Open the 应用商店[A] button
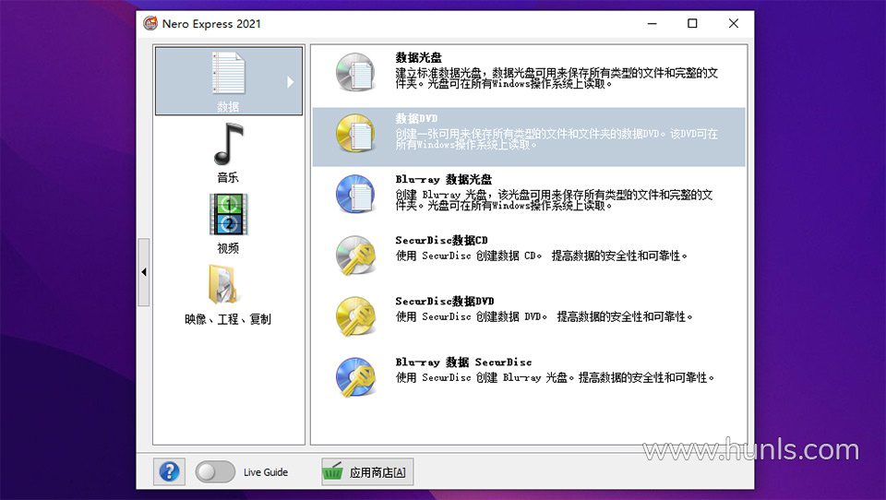886x500 pixels. coord(367,471)
